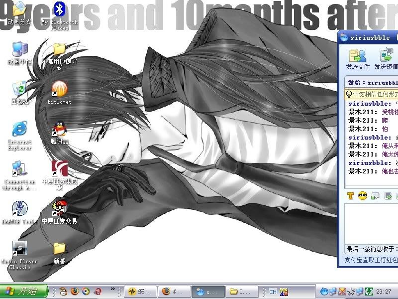This screenshot has height=299, width=398.
Task: Click the message input box in chat
Action: click(371, 223)
